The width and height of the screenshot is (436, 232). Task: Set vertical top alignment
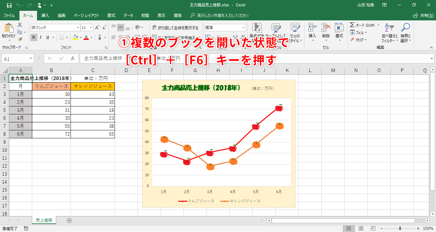pos(113,28)
